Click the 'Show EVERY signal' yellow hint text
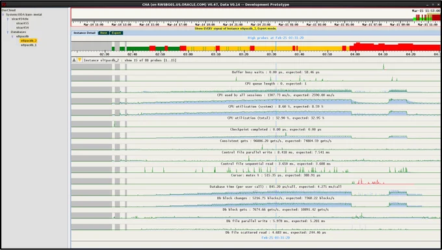Viewport: 442px width, 250px height. coord(235,29)
